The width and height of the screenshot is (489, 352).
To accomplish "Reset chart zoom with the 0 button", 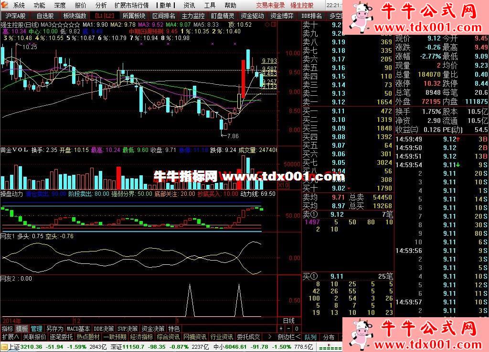I will coord(297,328).
